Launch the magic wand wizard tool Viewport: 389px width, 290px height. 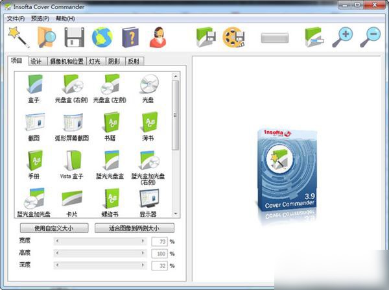point(19,37)
